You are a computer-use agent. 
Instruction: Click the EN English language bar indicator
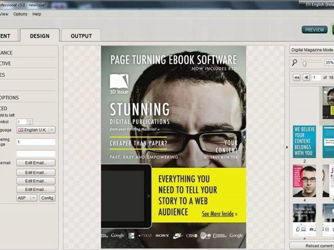(x=319, y=5)
